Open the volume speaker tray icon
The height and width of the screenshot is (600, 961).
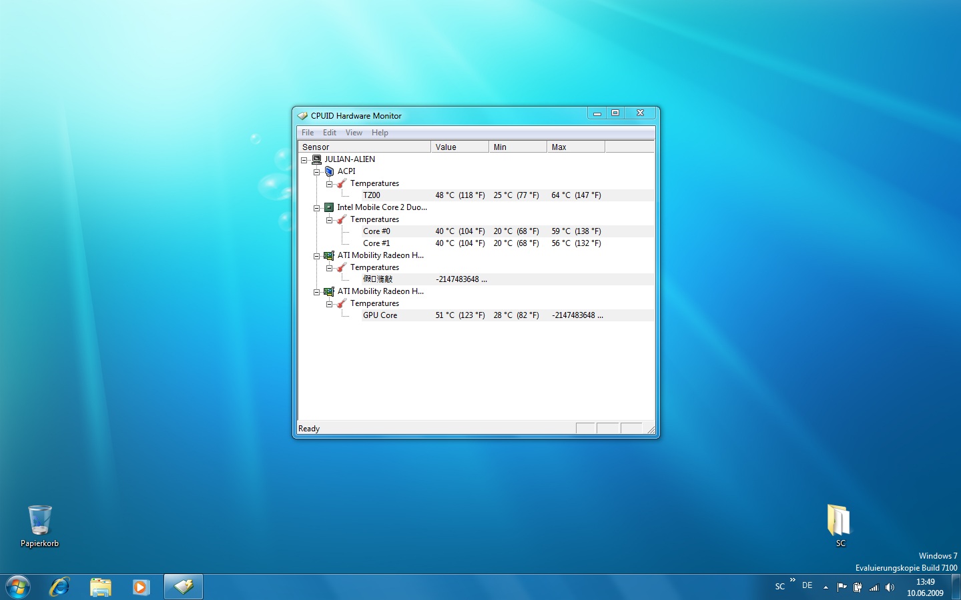890,587
